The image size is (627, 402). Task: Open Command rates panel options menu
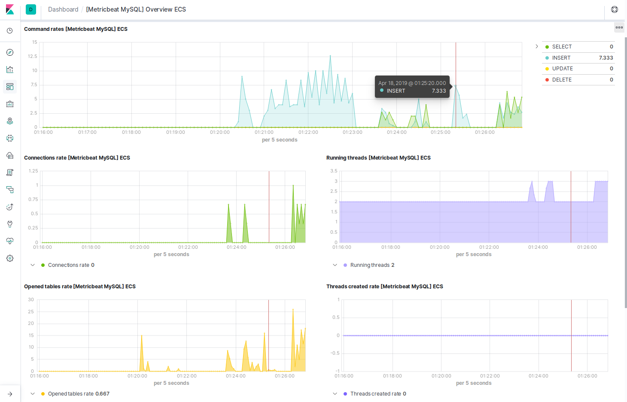click(619, 27)
